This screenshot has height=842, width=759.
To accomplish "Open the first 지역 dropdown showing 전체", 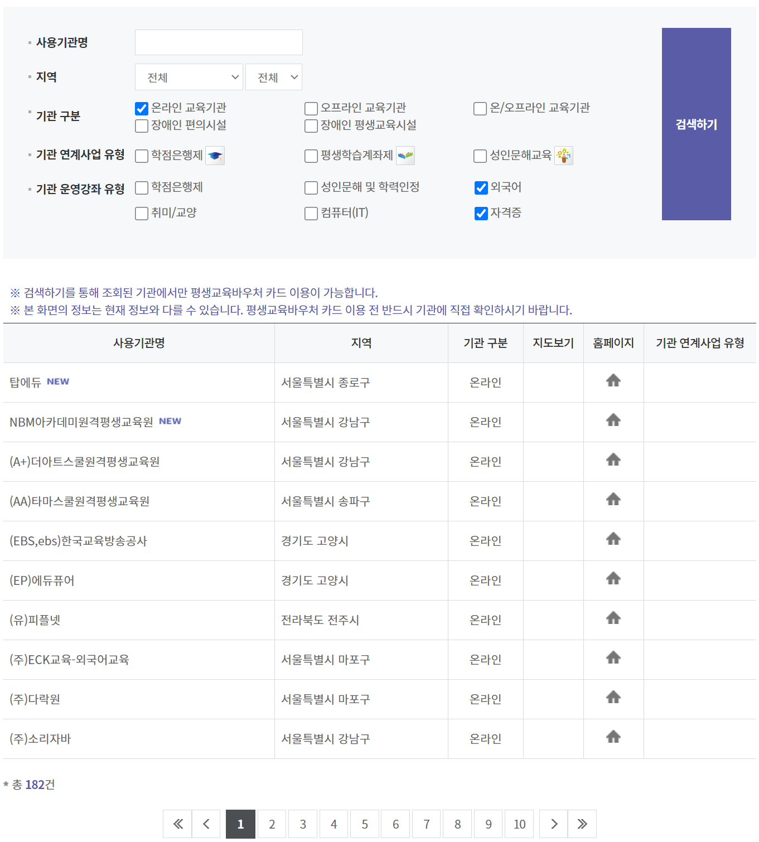I will coord(188,77).
